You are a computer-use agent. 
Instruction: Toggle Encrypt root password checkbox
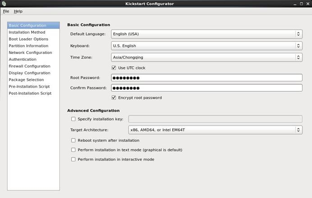tap(114, 98)
